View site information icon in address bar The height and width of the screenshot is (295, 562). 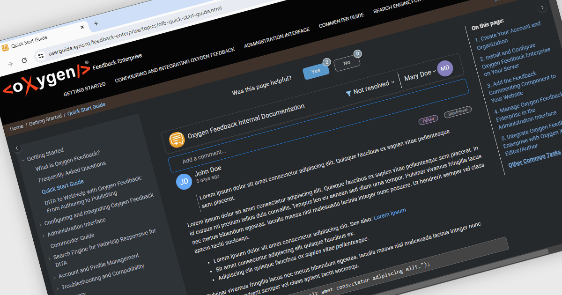click(41, 56)
